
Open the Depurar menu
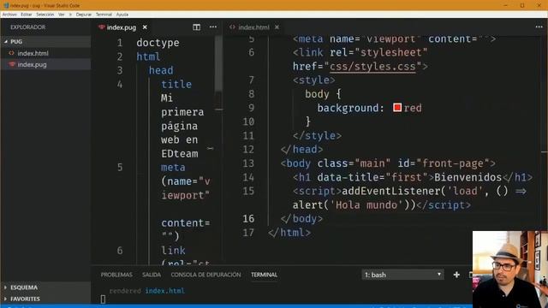coord(84,15)
